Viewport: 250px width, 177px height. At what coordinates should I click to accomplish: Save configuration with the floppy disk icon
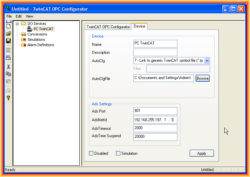coord(9,41)
